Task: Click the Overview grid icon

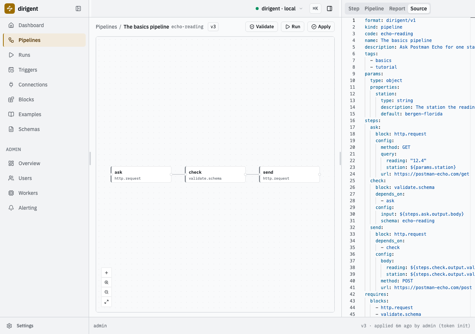Action: (x=11, y=163)
